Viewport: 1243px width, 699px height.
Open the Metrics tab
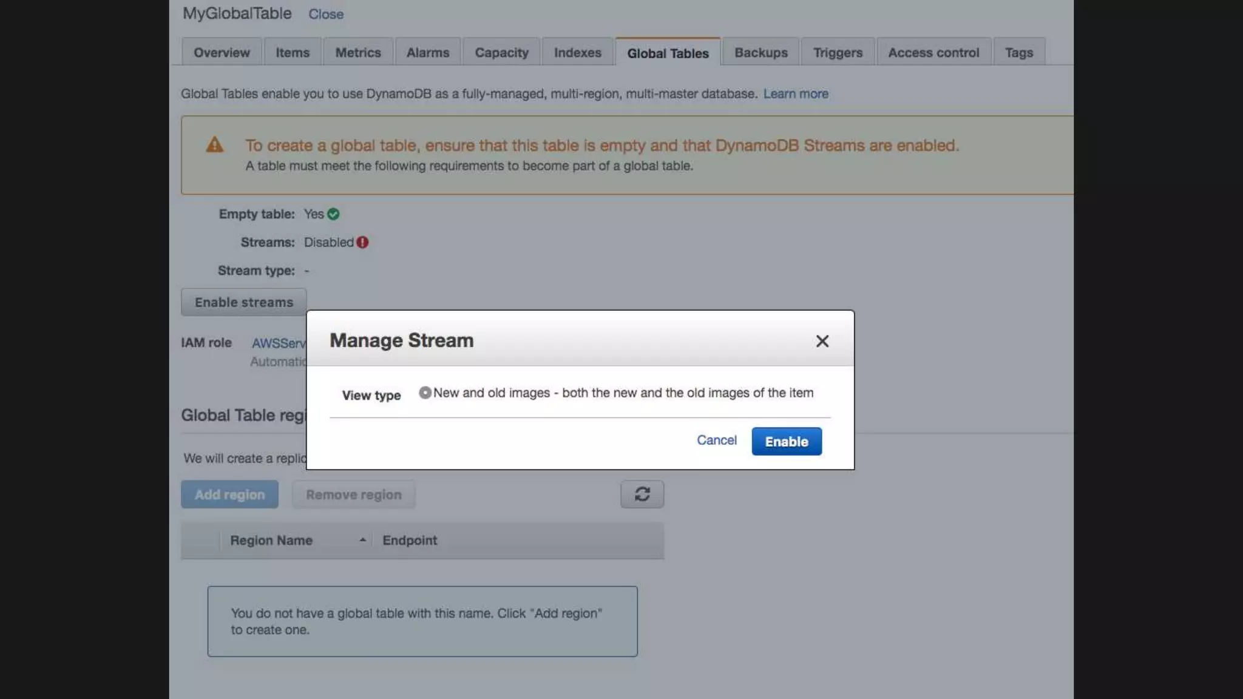tap(358, 53)
